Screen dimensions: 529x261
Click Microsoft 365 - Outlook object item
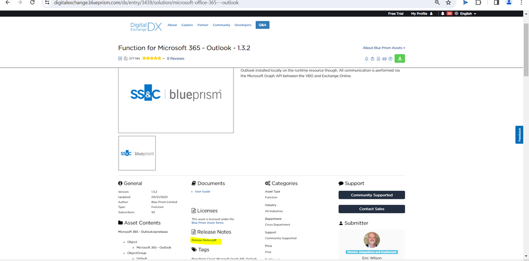[154, 248]
